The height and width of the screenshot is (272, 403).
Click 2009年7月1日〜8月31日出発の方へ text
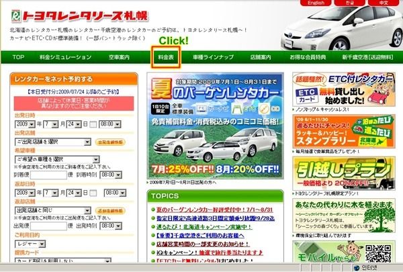[183, 182]
